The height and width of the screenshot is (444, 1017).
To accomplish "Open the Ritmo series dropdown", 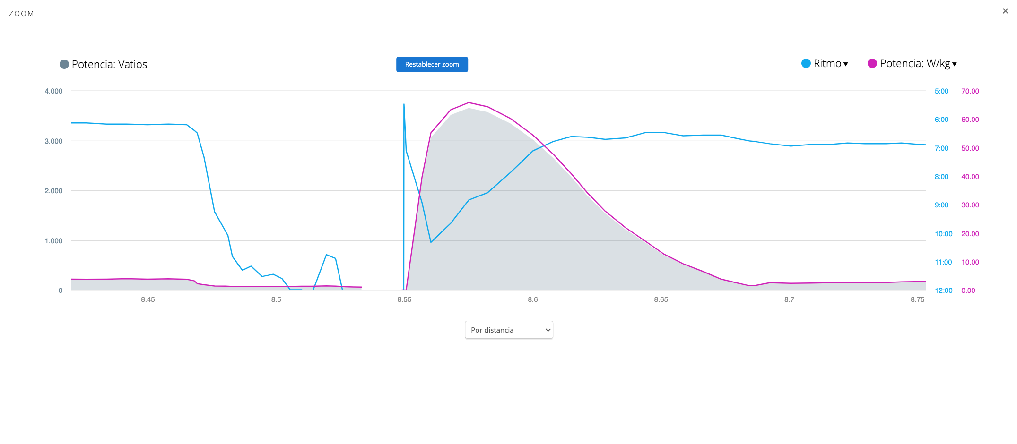I will pyautogui.click(x=831, y=63).
